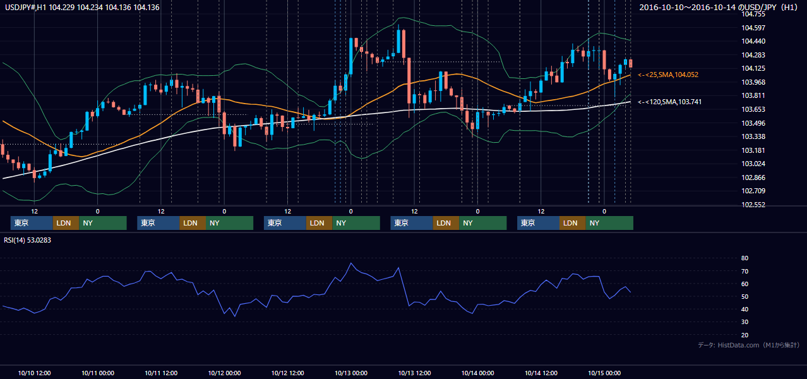Click RSI scale value 70

pos(745,271)
